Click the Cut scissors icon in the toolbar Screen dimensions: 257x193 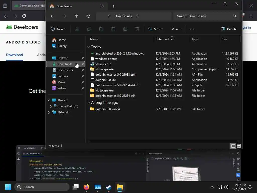(x=77, y=29)
